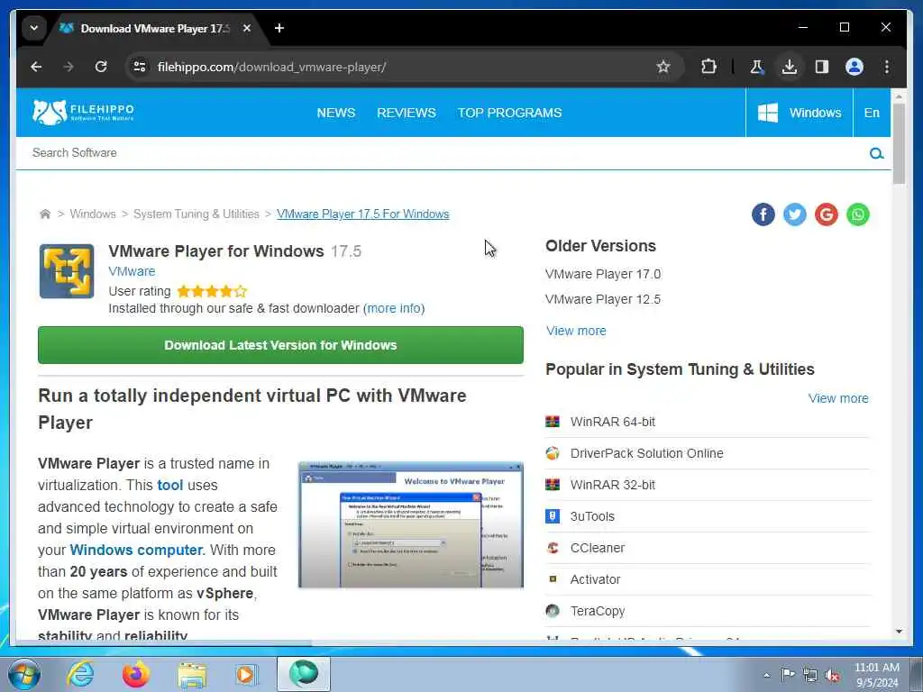This screenshot has width=923, height=692.
Task: Open the REVIEWS menu item
Action: point(407,113)
